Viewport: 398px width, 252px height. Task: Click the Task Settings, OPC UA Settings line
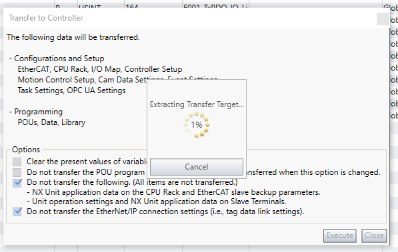click(x=71, y=90)
